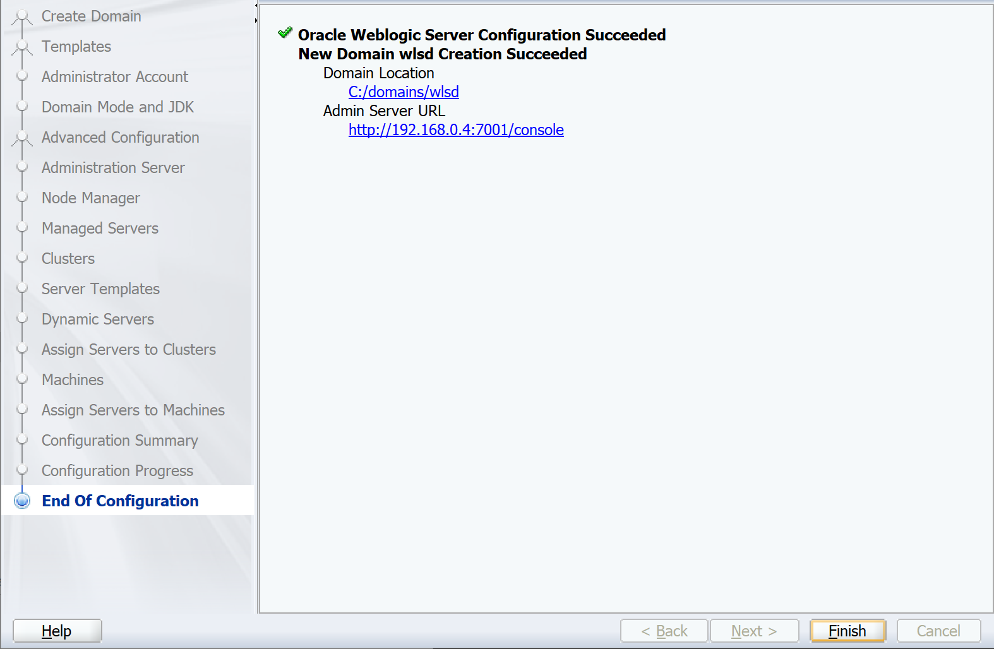Click the 'Oracle Weblogic Server Configuration Succeeded' heading

coord(482,35)
